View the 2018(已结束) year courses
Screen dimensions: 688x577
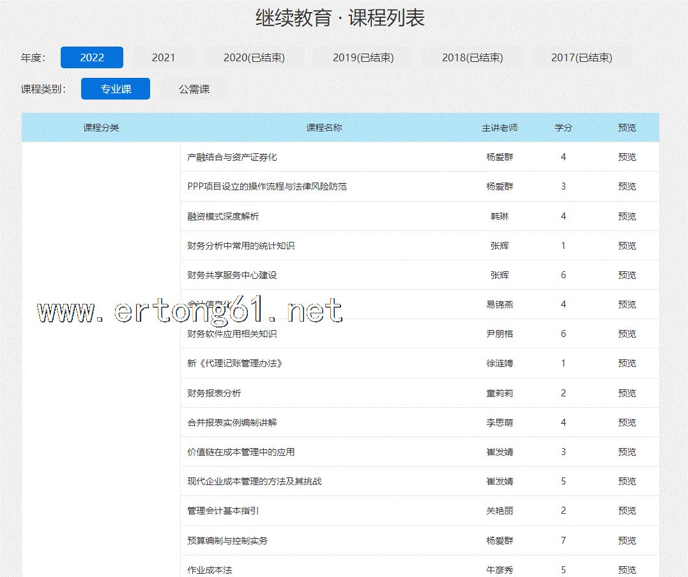[472, 57]
